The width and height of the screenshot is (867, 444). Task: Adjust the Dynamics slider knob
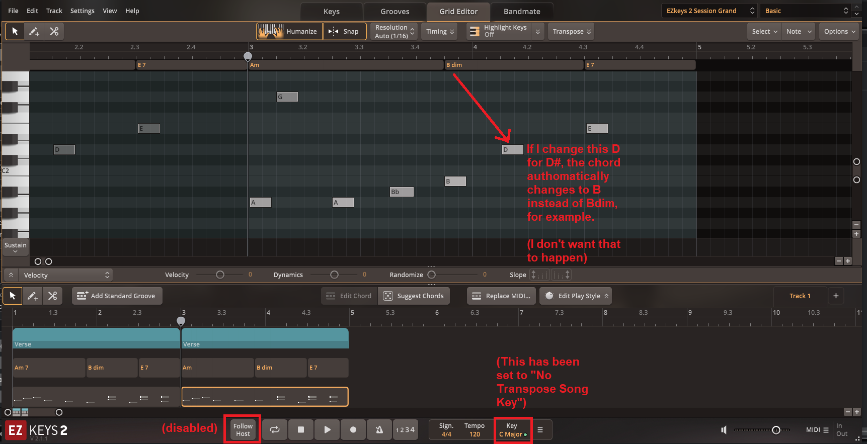[x=334, y=275]
